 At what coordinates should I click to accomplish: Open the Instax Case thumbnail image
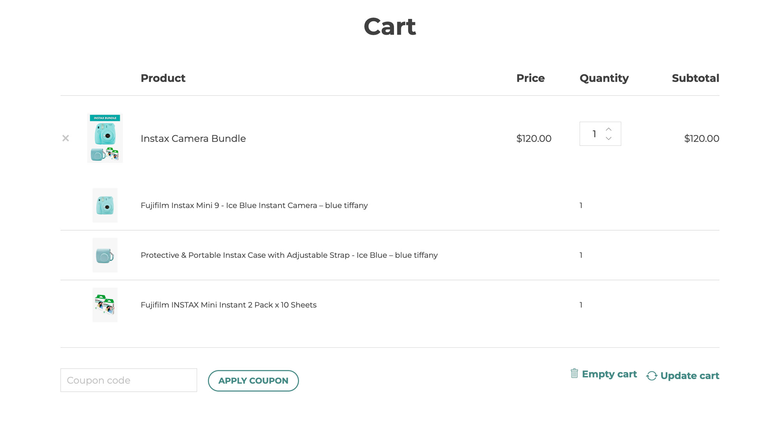[x=105, y=255]
